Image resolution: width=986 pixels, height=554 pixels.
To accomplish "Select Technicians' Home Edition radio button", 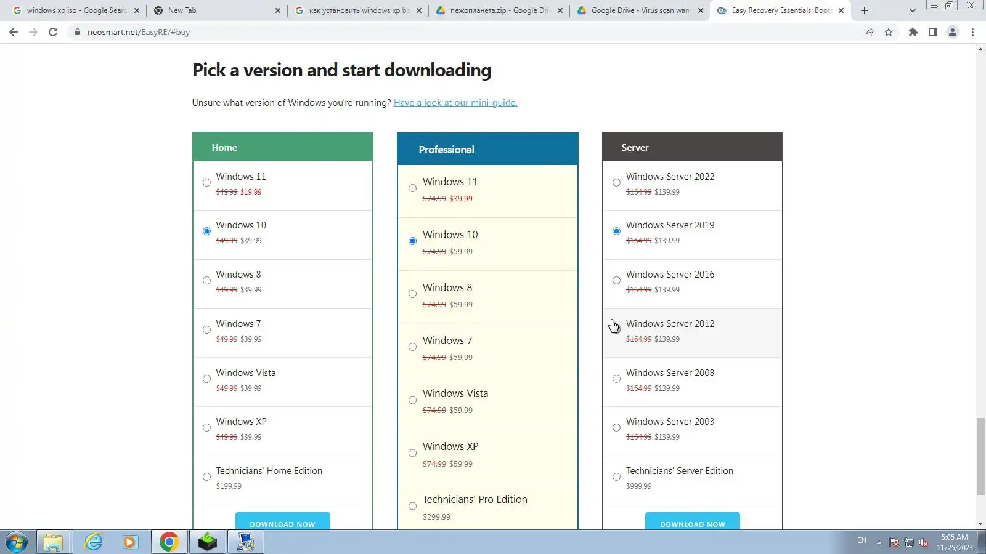I will 206,477.
